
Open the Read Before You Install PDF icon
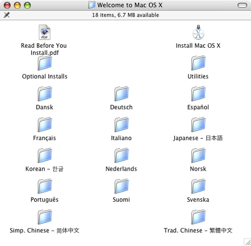click(x=45, y=32)
